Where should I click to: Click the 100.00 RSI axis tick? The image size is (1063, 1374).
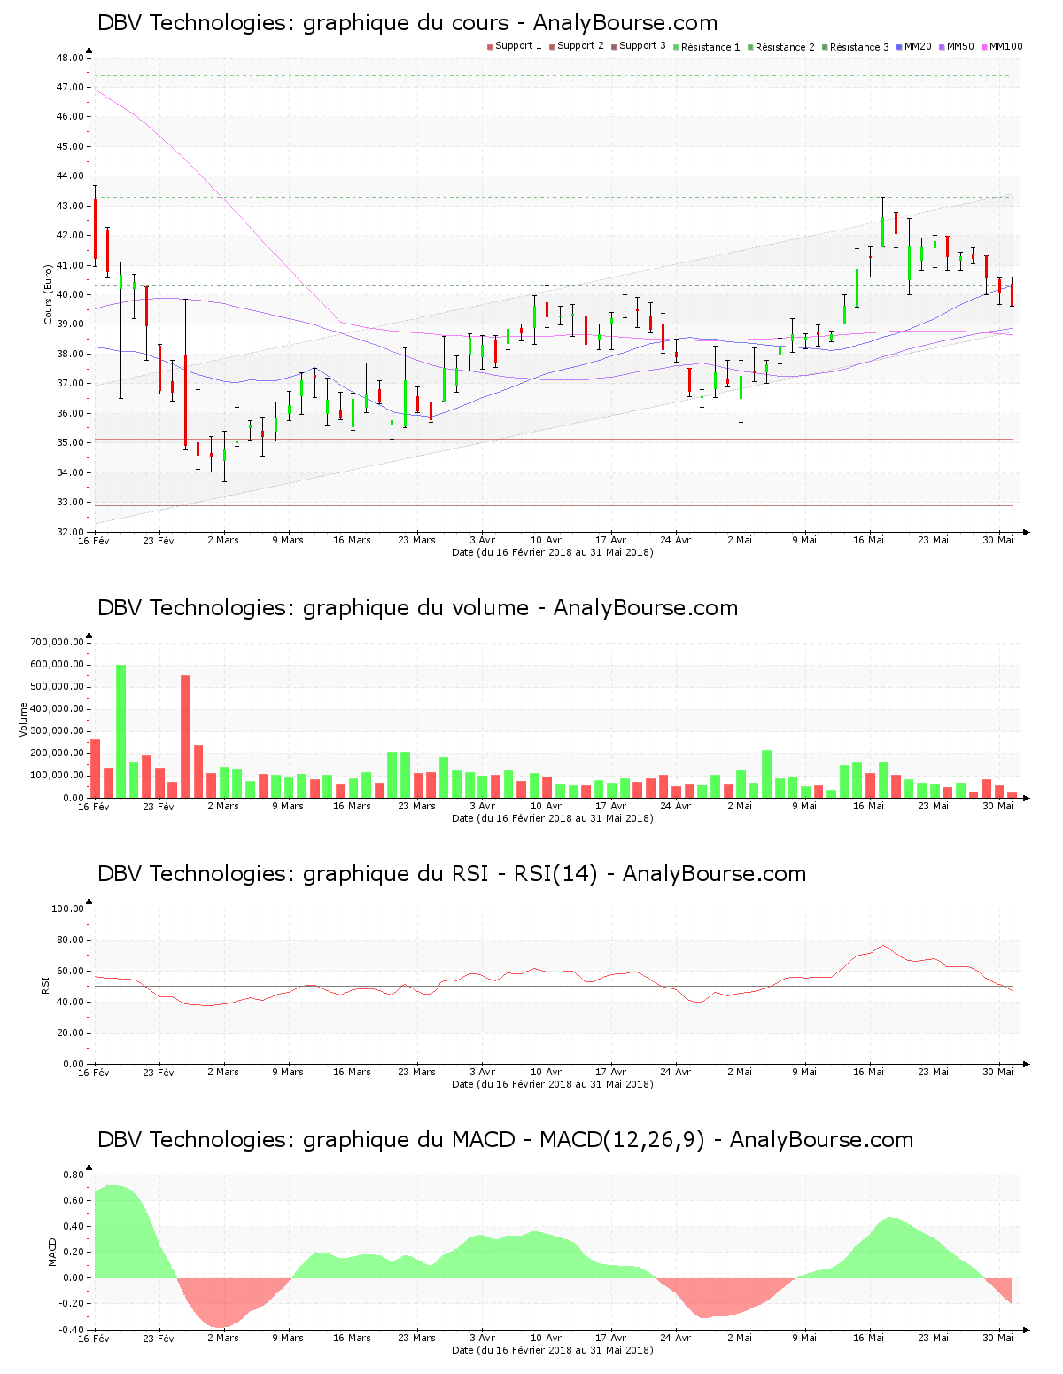point(67,909)
